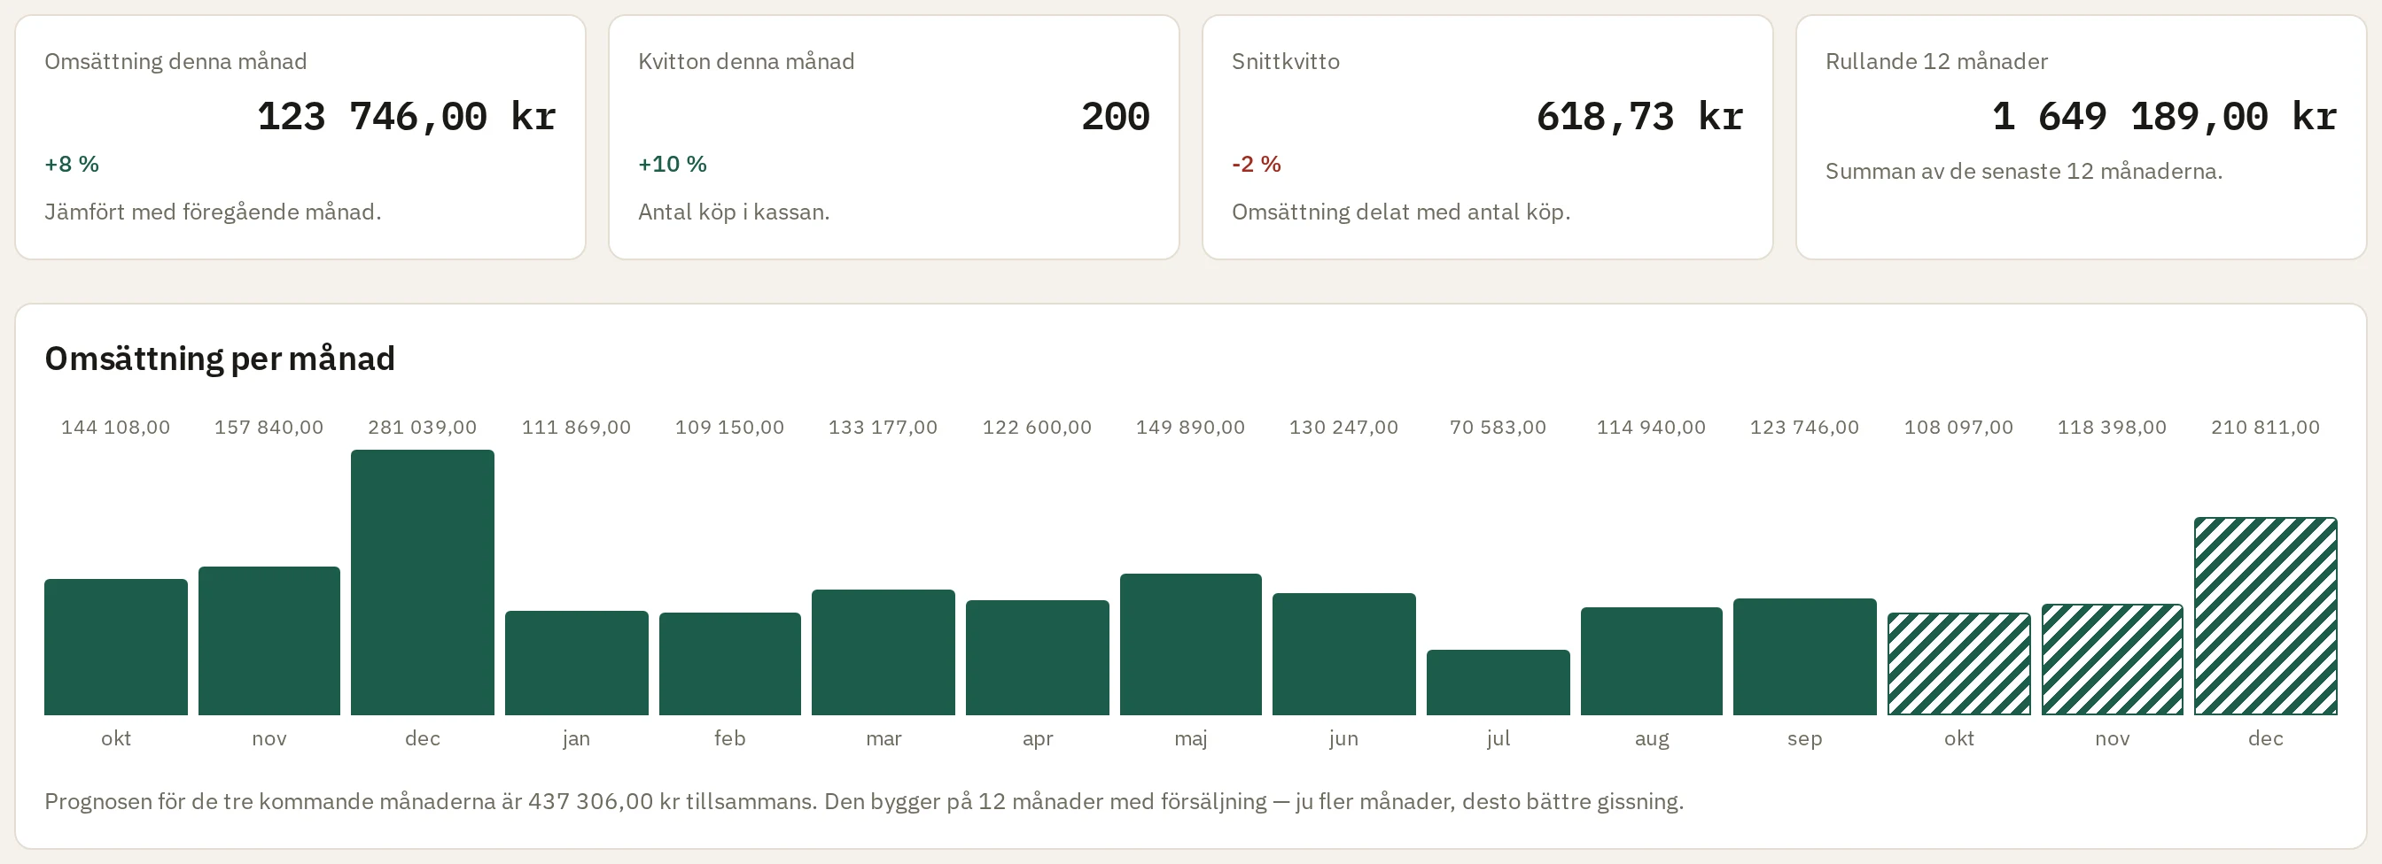Screen dimensions: 2382x864
Task: Click the striped forecast December bar
Action: pyautogui.click(x=2266, y=616)
